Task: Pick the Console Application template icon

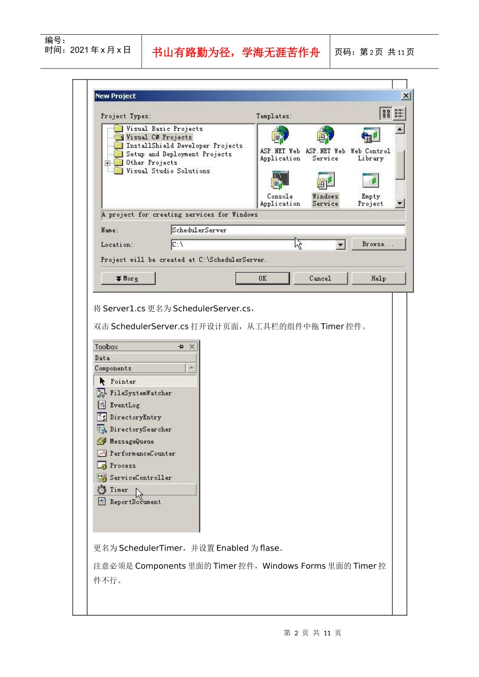Action: (280, 181)
